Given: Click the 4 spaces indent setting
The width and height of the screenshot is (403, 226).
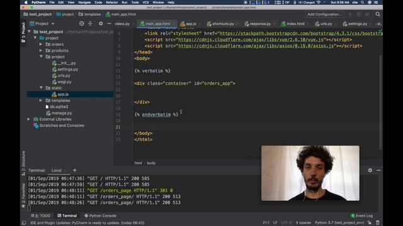Looking at the screenshot, I should (x=304, y=223).
